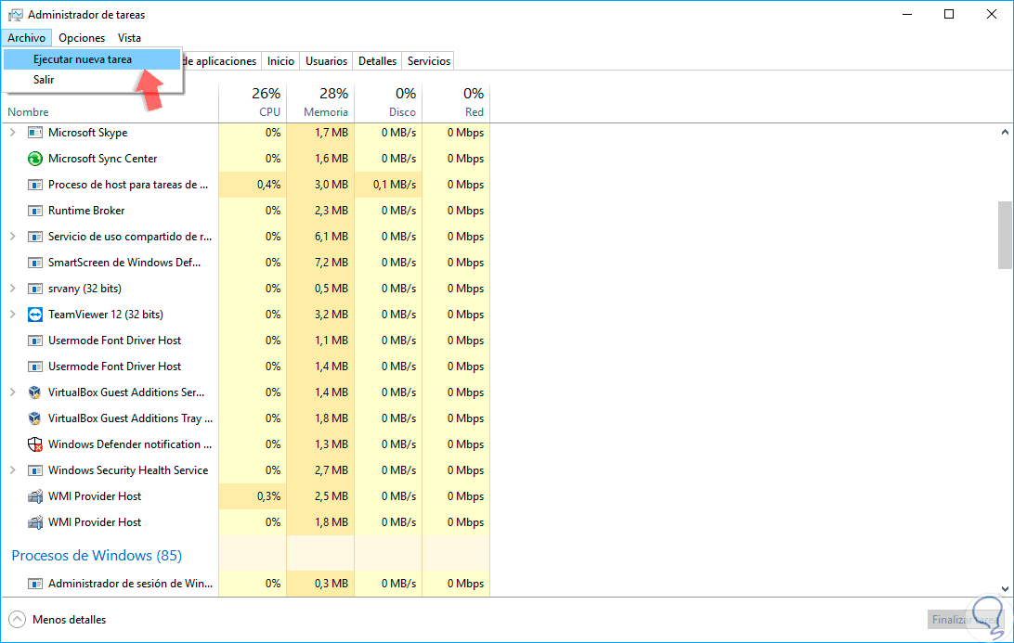Click the 0,3 MB memory cell

[320, 584]
